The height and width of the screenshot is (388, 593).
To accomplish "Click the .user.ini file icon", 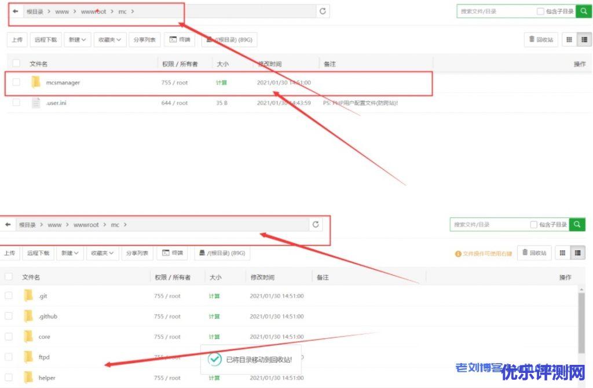I will tap(36, 103).
